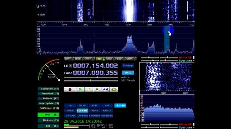Adjust the first top Waterfall slider

click(x=150, y=57)
